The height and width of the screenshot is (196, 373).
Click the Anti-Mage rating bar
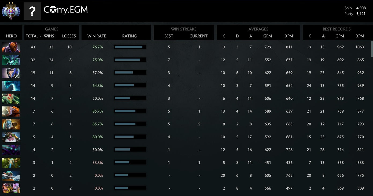[130, 47]
